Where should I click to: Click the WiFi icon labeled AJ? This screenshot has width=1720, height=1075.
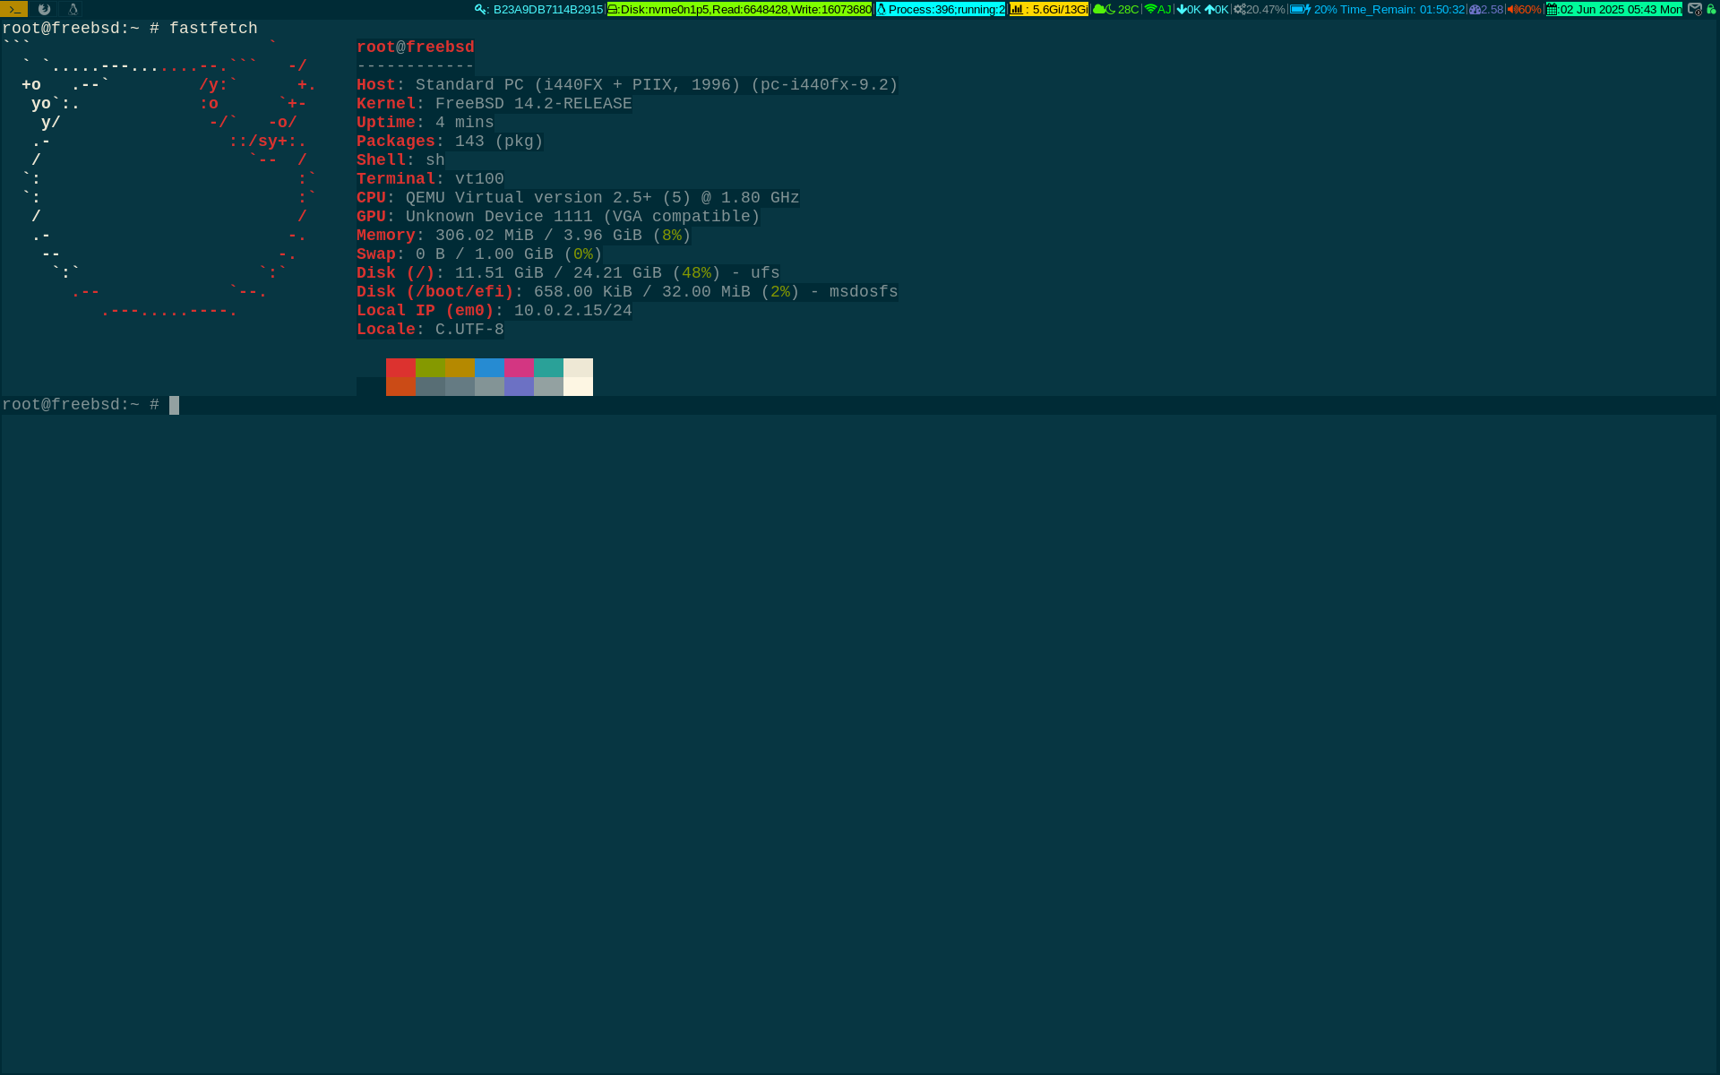[1150, 9]
